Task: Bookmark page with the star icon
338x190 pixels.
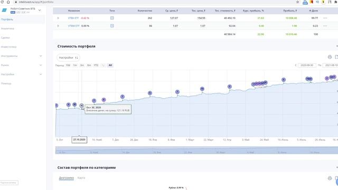Action: pyautogui.click(x=298, y=2)
